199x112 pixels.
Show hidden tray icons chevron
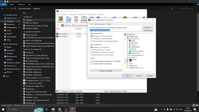click(161, 109)
